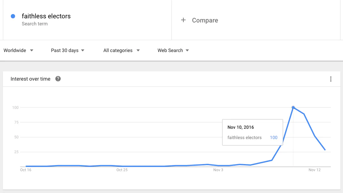343x193 pixels.
Task: Click the Oct 16 axis label
Action: (26, 170)
